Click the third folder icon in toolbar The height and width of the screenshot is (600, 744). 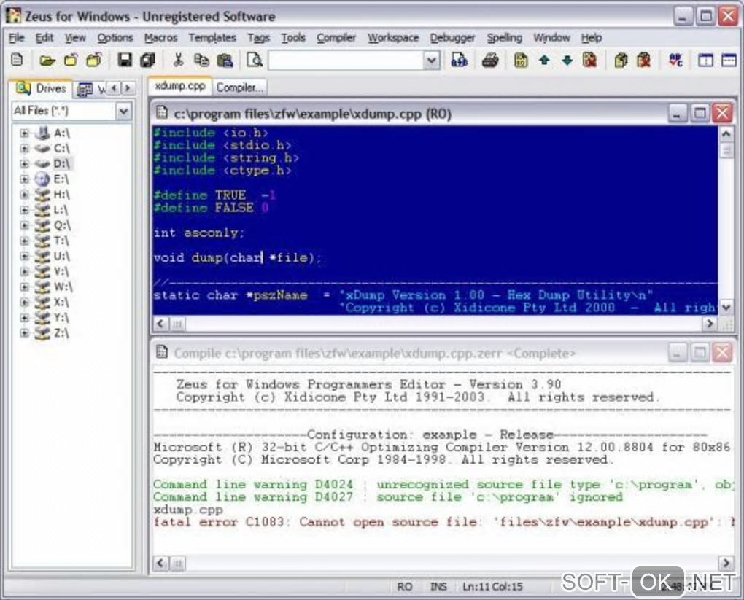tap(94, 61)
